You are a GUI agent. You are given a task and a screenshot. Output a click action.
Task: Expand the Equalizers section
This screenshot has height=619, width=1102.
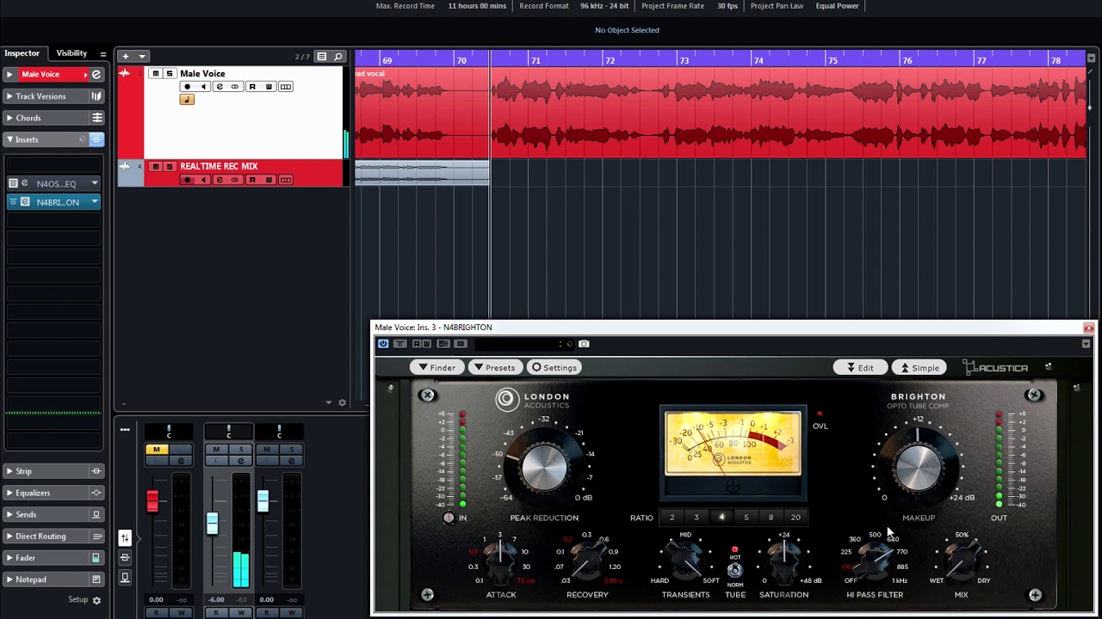[9, 493]
